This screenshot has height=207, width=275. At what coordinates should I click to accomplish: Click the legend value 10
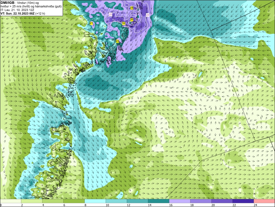[107, 205]
